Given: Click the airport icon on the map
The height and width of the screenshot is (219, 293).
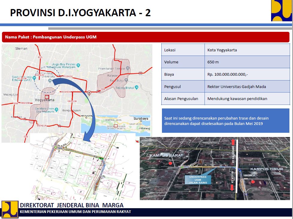Looking at the screenshot, I should click(89, 93).
